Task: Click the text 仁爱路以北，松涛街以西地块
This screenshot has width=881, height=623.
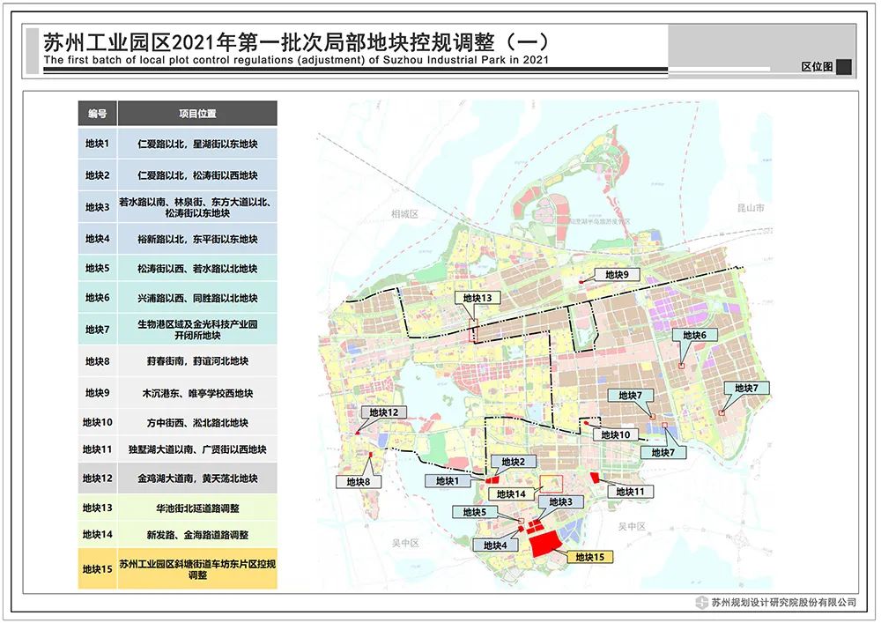Action: coord(197,176)
